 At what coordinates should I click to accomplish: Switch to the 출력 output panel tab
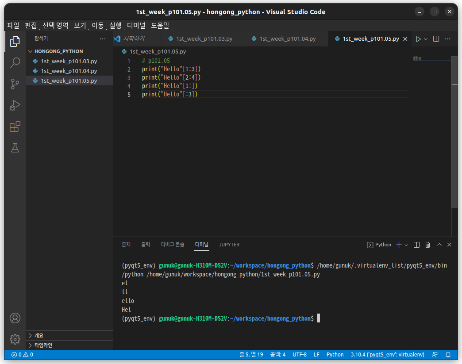146,245
